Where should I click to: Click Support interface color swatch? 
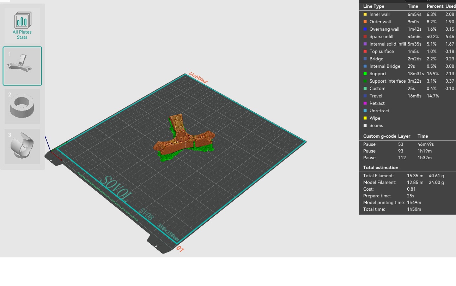coord(365,81)
